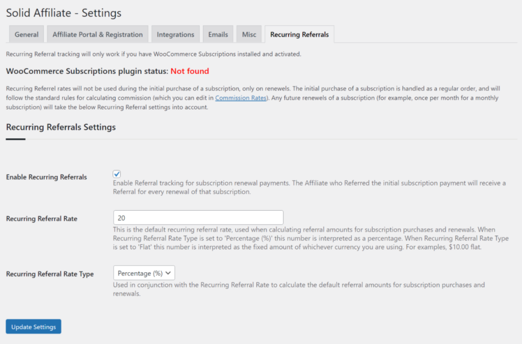This screenshot has width=522, height=344.
Task: Click the 'Solid Affiliate - Settings' page title
Action: coord(64,13)
